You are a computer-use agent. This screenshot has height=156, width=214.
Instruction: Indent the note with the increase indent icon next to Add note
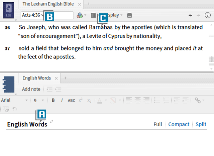[58, 89]
